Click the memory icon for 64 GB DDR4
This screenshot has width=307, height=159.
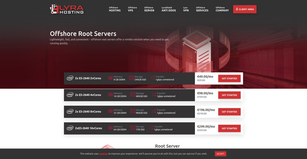click(x=111, y=128)
